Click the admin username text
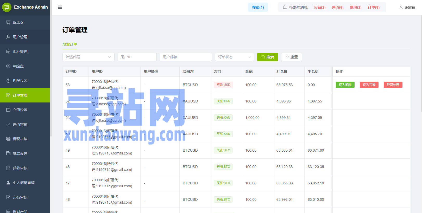The width and height of the screenshot is (422, 213). point(410,7)
